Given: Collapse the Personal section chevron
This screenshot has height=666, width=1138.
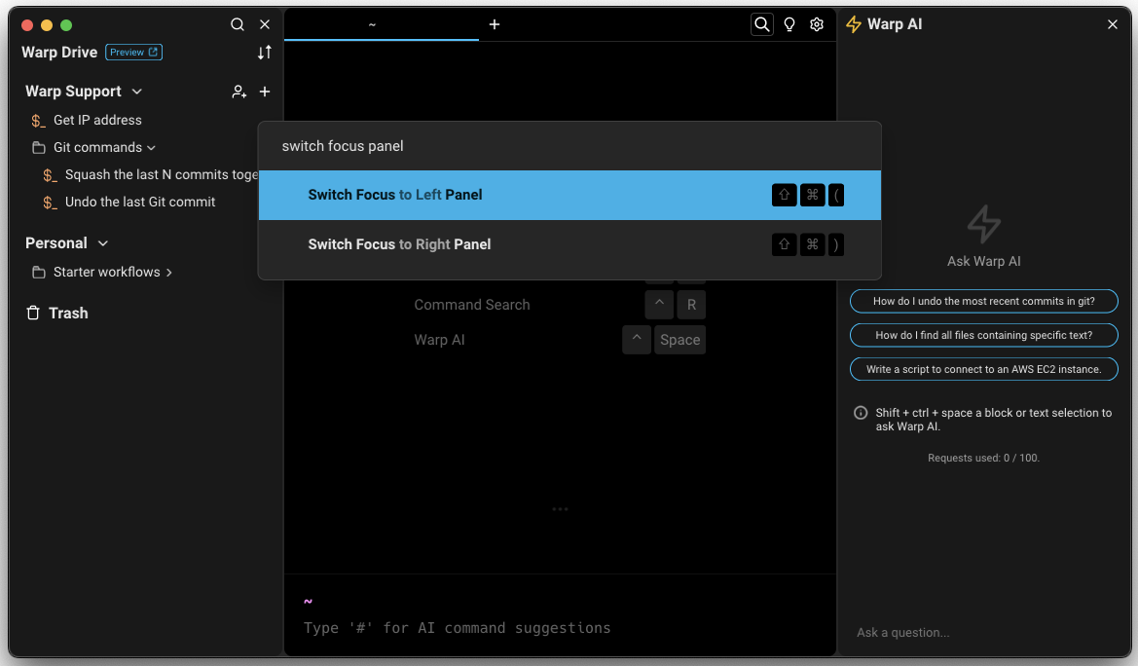Looking at the screenshot, I should [x=103, y=243].
